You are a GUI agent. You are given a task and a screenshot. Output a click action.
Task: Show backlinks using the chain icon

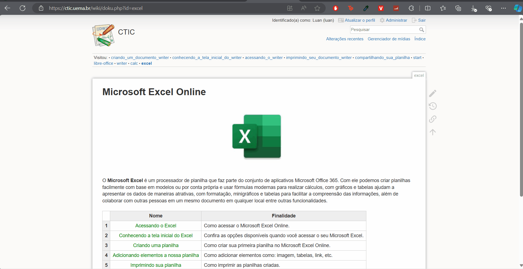(x=433, y=119)
